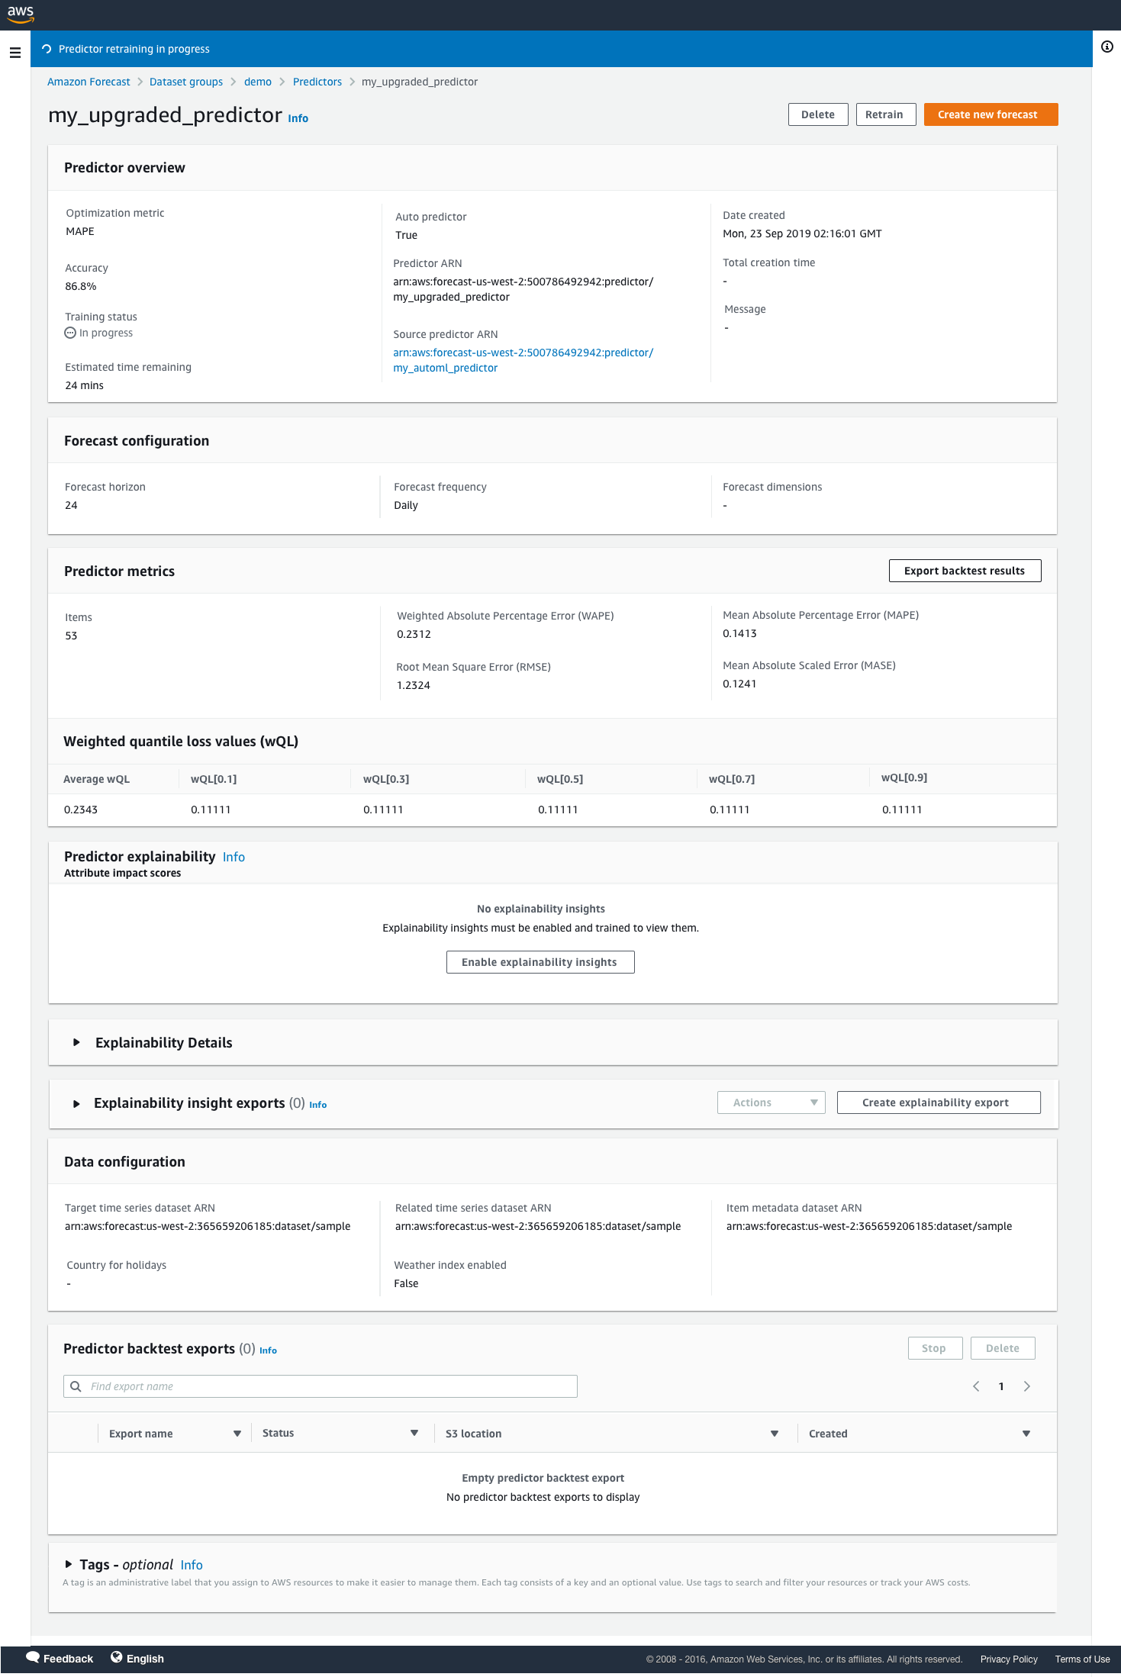
Task: Expand Explainability insight exports section
Action: click(76, 1103)
